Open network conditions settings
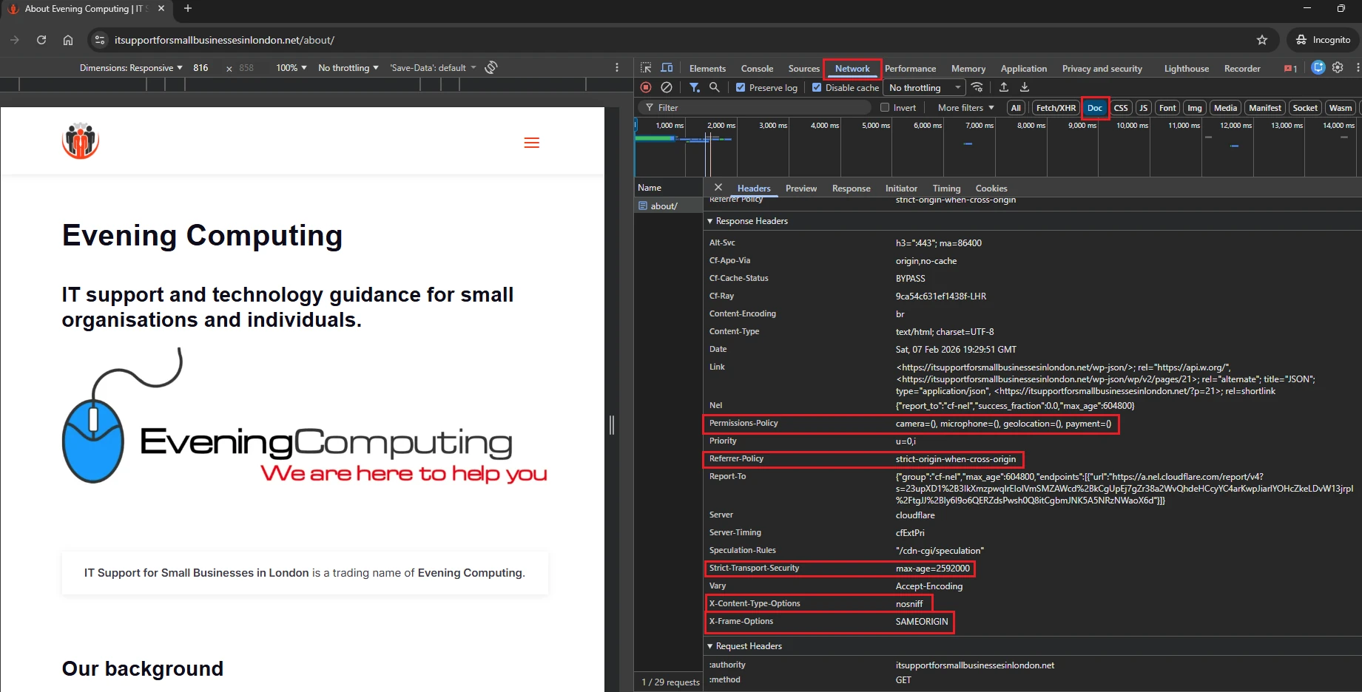Screen dimensions: 1362x692 (977, 87)
